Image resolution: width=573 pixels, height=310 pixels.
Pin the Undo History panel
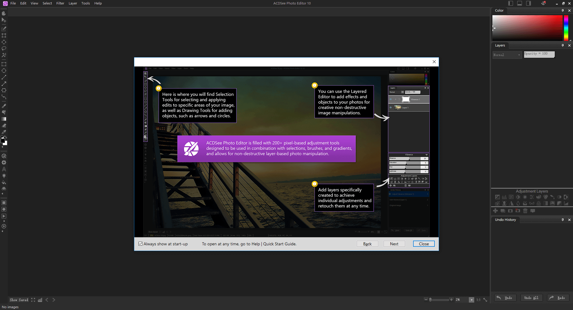tap(563, 220)
